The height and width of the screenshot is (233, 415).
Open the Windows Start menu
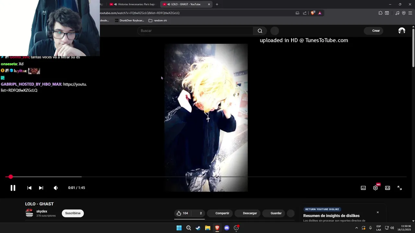(x=179, y=228)
